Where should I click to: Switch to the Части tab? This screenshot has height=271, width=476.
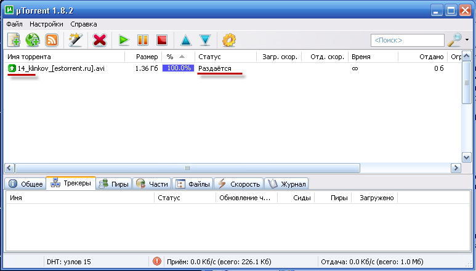(151, 184)
